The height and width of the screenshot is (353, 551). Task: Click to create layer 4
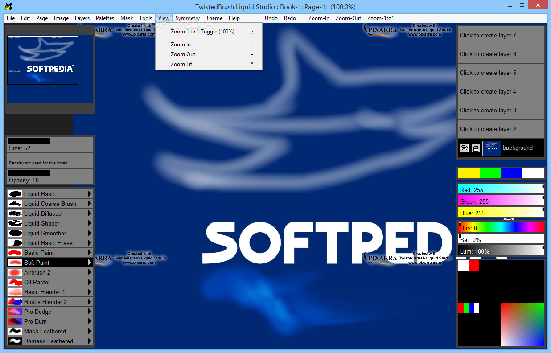(x=501, y=92)
